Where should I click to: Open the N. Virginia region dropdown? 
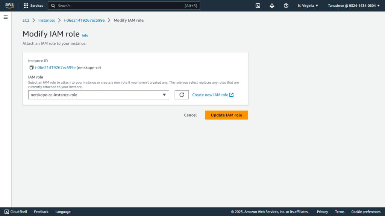pyautogui.click(x=308, y=6)
